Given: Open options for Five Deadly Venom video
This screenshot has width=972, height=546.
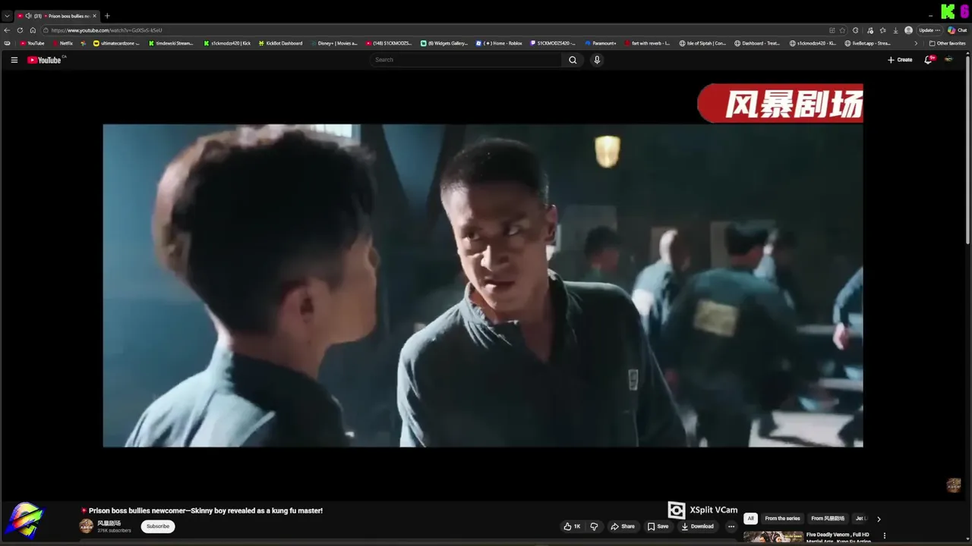Looking at the screenshot, I should coord(884,535).
